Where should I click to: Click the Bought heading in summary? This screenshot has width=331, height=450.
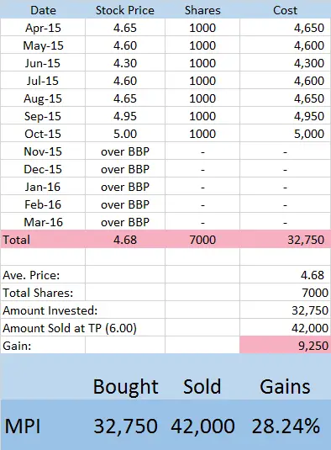(125, 387)
